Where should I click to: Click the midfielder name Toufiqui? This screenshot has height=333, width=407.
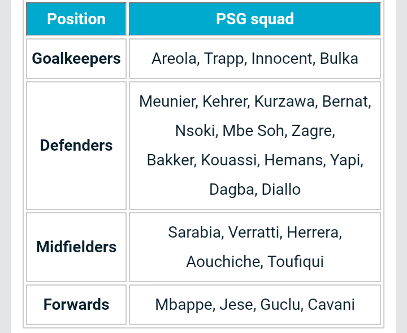click(296, 262)
